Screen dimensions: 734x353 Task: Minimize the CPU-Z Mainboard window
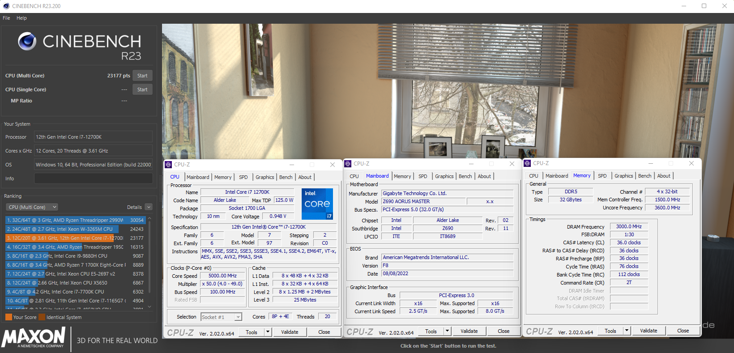(471, 164)
